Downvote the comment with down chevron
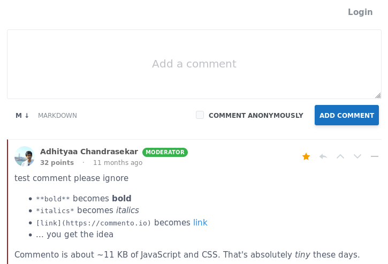Viewport: 388px width, 264px height. [x=357, y=156]
